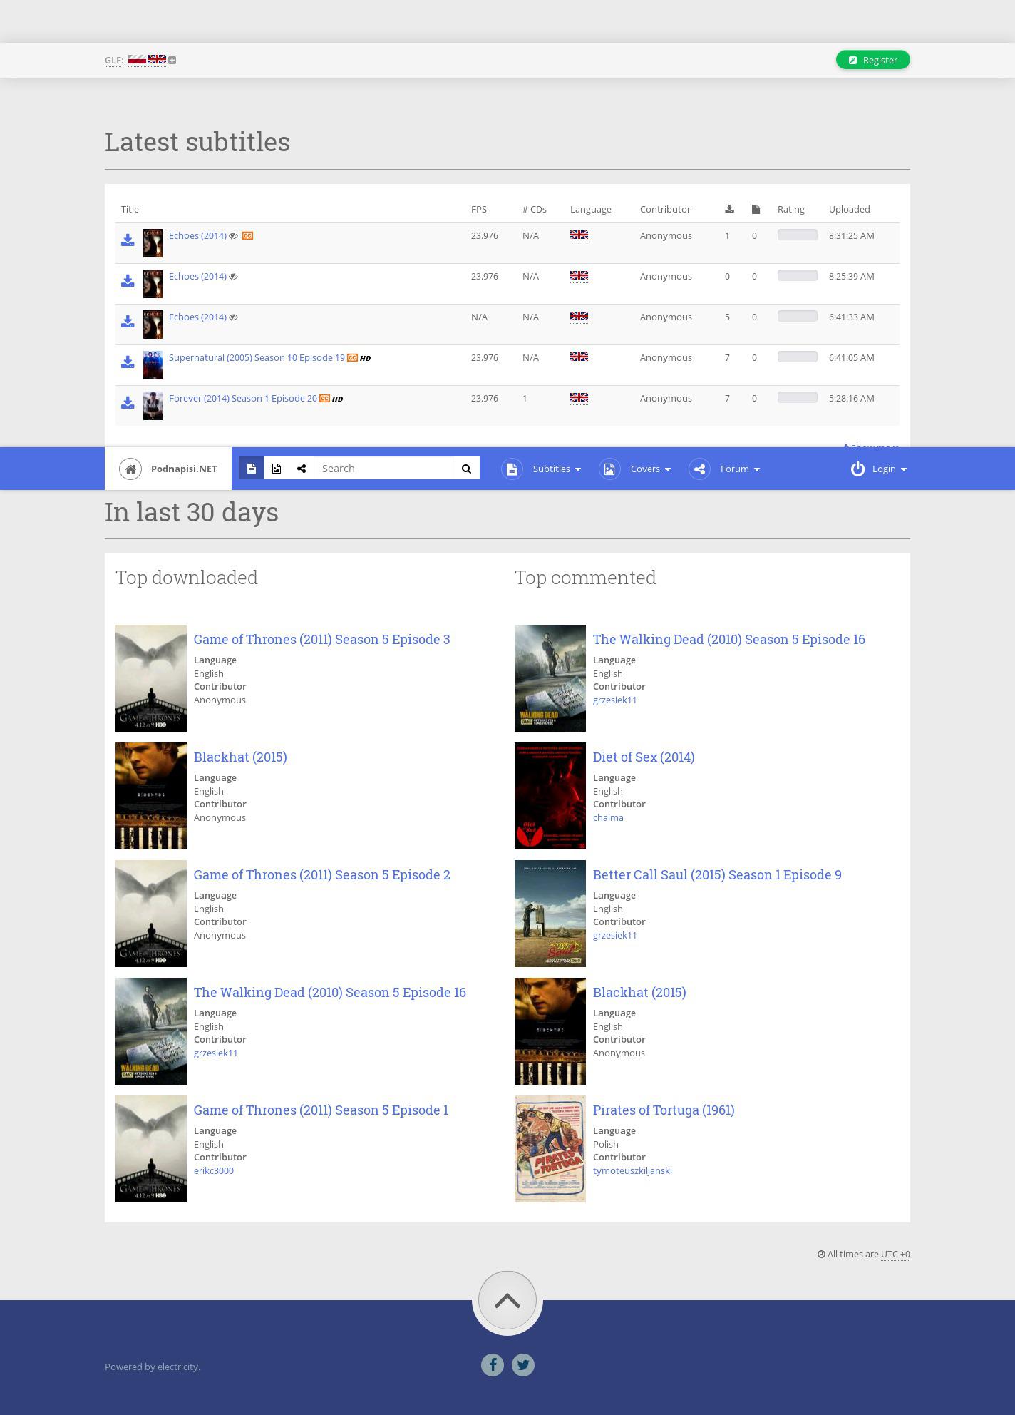Click the green Register button
Screen dimensions: 1015x1415
(x=872, y=60)
